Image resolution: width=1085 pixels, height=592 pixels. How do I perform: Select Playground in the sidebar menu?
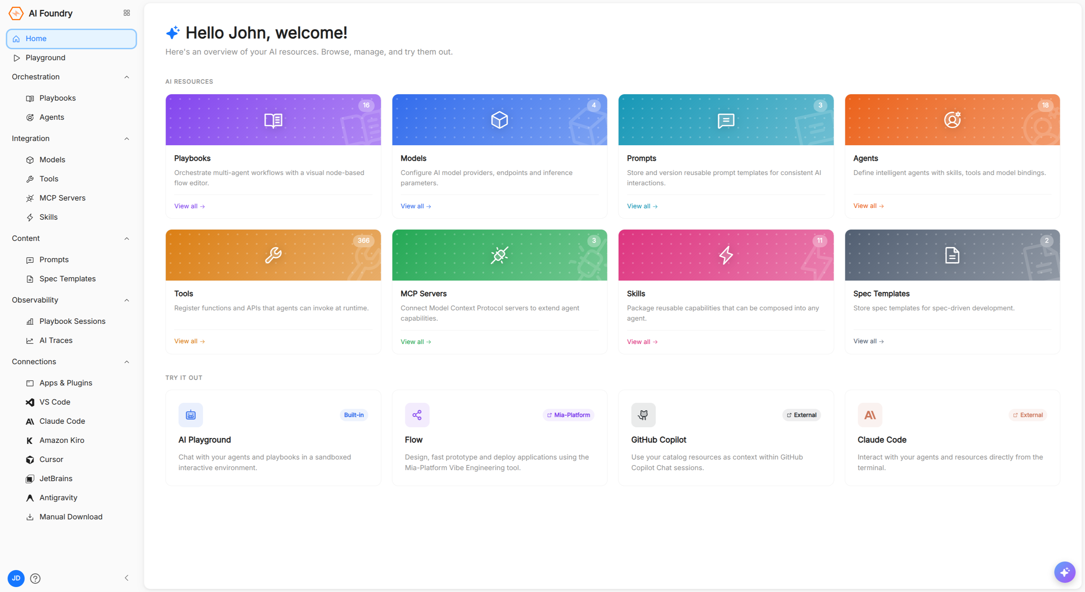point(71,58)
